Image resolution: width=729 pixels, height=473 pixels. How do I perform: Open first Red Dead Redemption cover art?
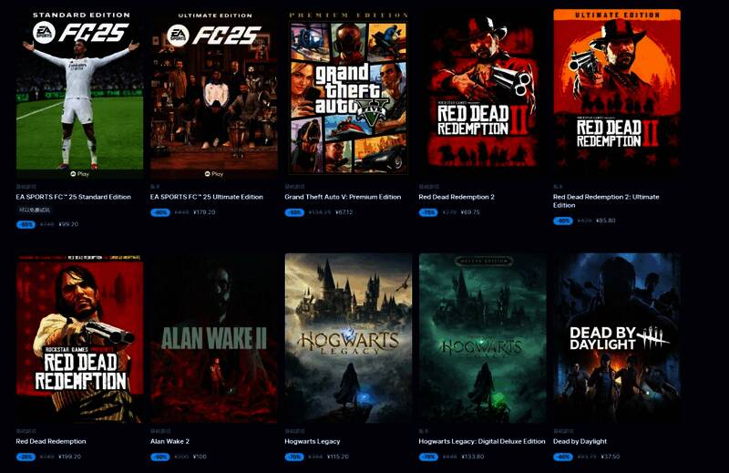79,338
